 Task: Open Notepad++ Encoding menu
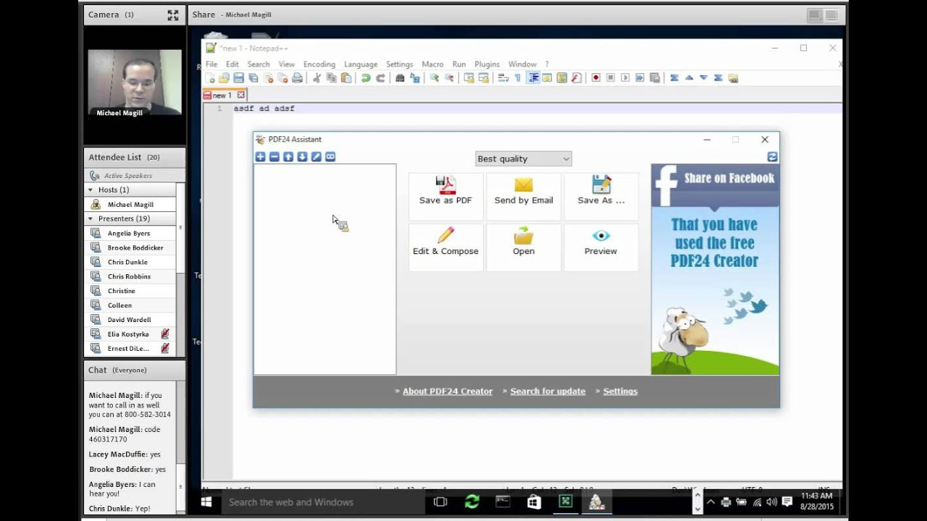pos(319,64)
